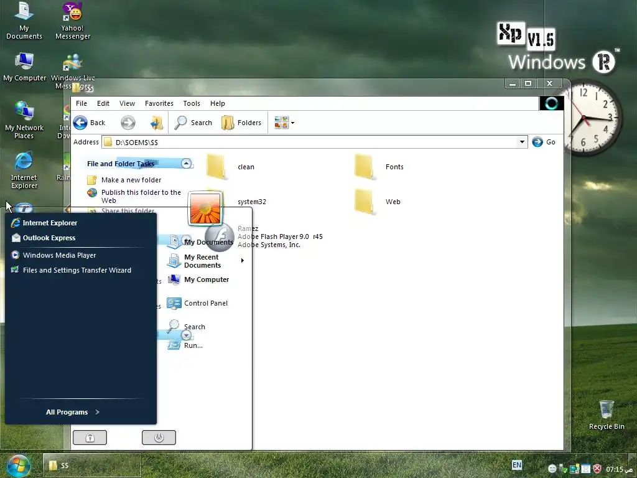Open the My Documents desktop icon
This screenshot has height=478, width=637.
(24, 21)
